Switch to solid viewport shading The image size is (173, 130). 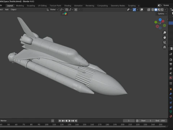click(156, 10)
